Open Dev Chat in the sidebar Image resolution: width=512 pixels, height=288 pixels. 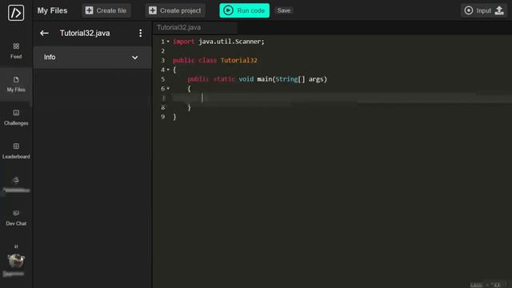[16, 218]
